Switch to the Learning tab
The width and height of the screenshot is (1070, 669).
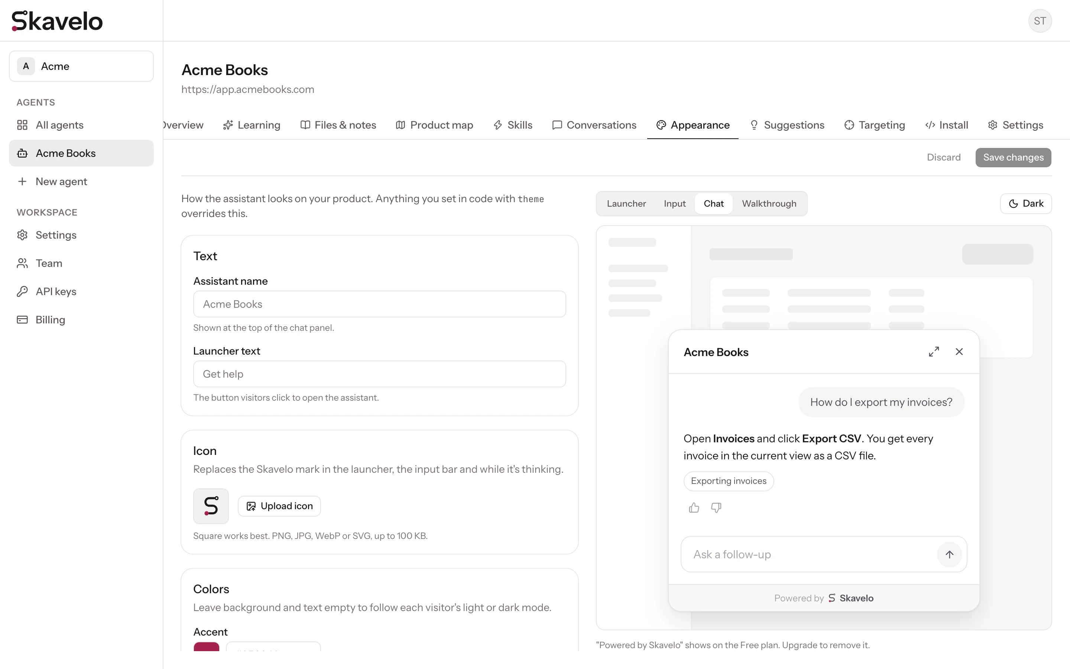point(252,125)
